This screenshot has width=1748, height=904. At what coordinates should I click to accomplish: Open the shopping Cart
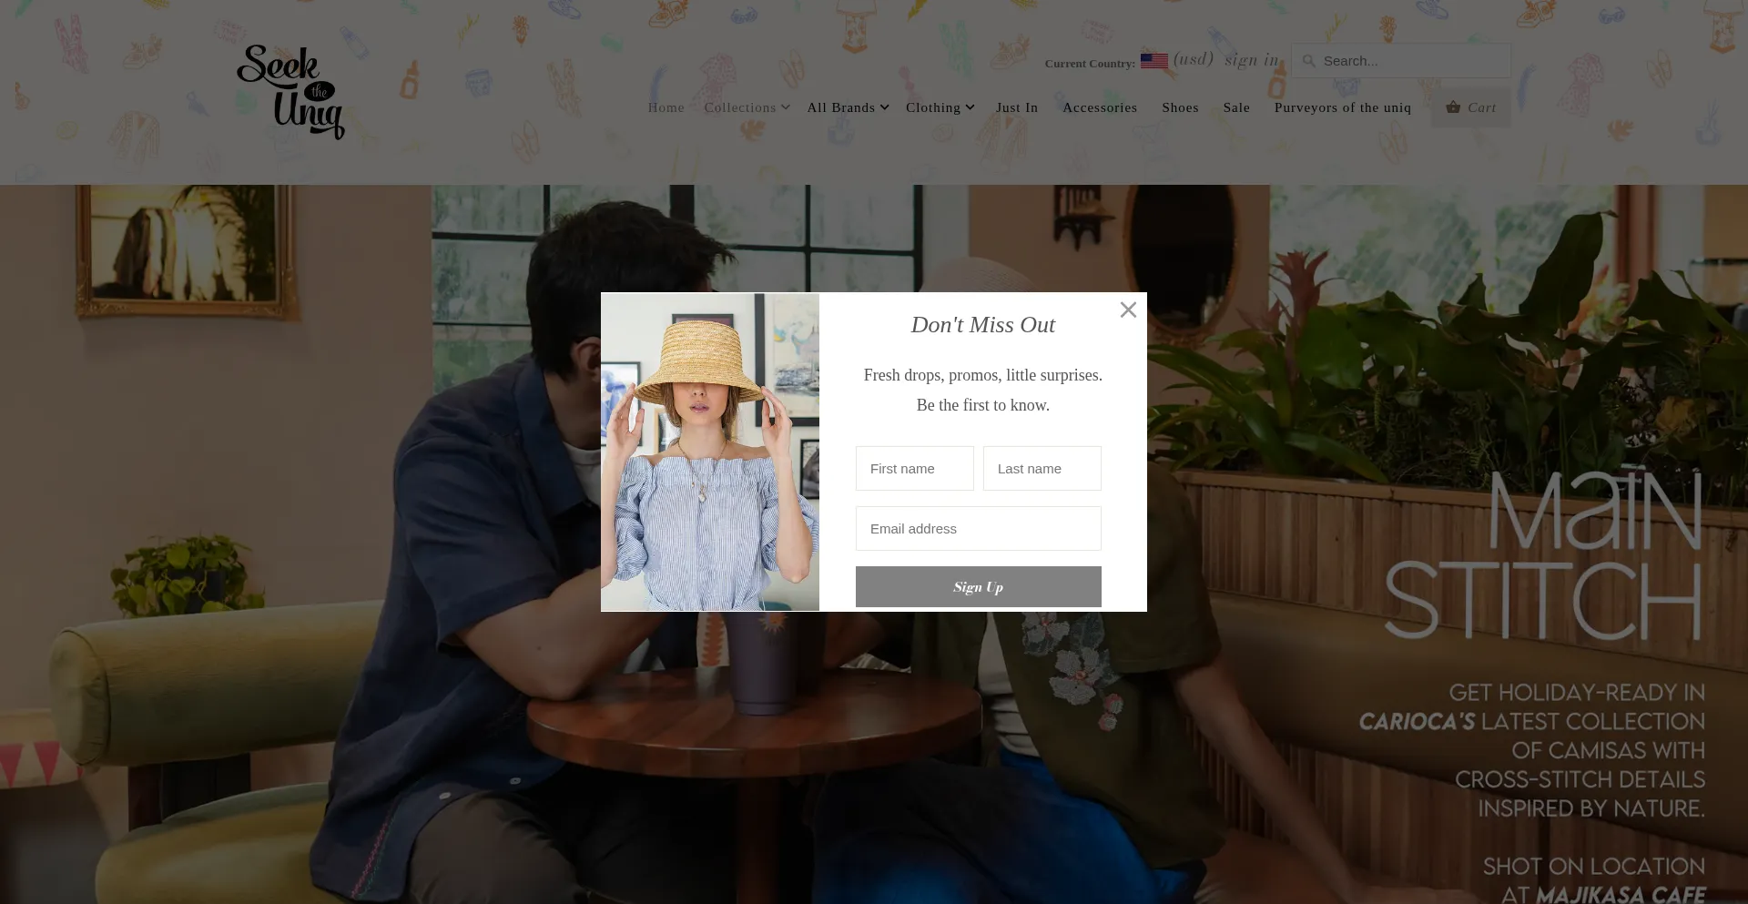pyautogui.click(x=1470, y=107)
